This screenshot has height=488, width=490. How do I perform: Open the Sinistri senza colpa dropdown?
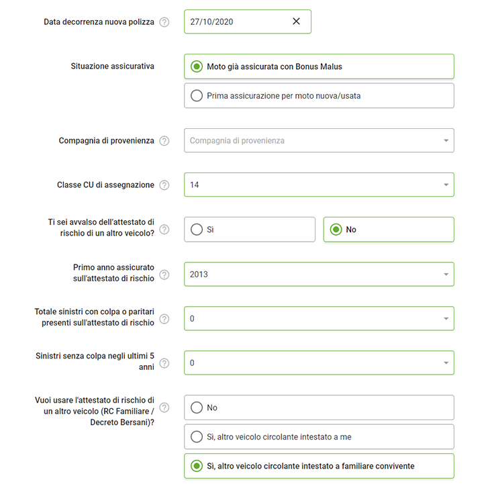(319, 363)
